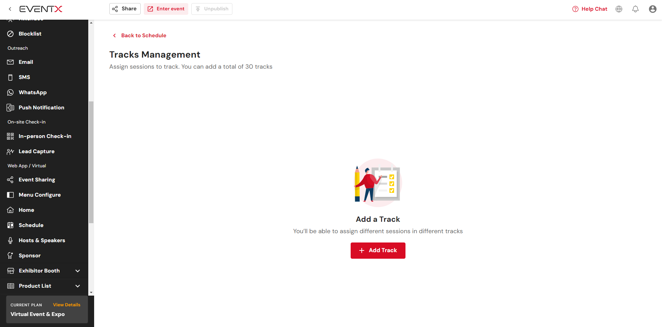Expand the Exhibitor Booth chevron
The image size is (662, 327).
click(x=78, y=271)
